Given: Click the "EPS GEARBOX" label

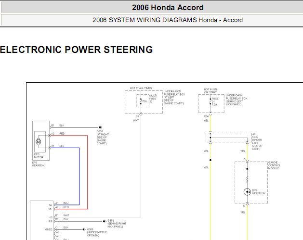Looking at the screenshot, I should (38, 164).
